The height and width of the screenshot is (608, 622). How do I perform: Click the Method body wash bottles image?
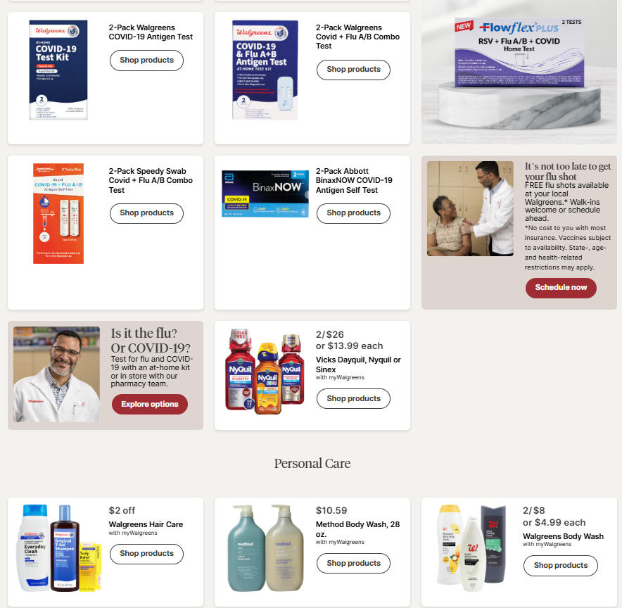(265, 547)
